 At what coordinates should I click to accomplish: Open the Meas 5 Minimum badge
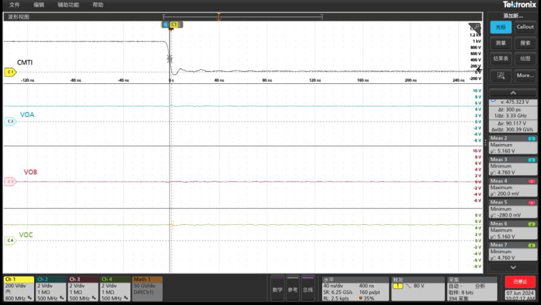click(x=512, y=209)
